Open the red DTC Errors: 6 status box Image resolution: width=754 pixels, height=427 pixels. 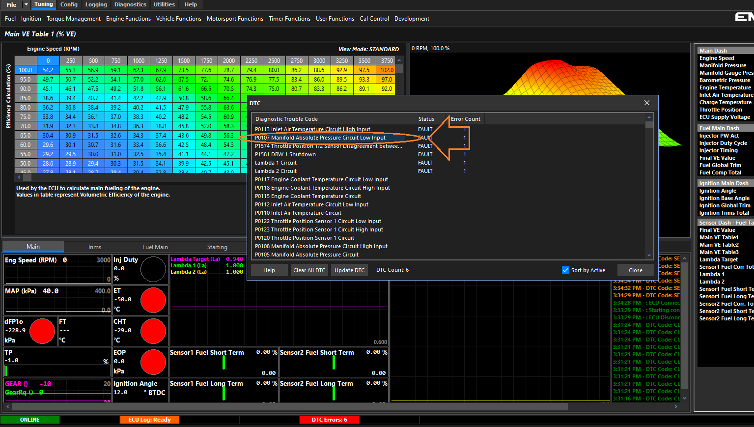coord(329,420)
